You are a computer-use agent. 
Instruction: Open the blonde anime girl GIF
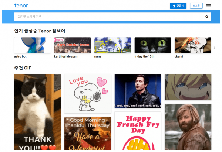[x=188, y=87]
